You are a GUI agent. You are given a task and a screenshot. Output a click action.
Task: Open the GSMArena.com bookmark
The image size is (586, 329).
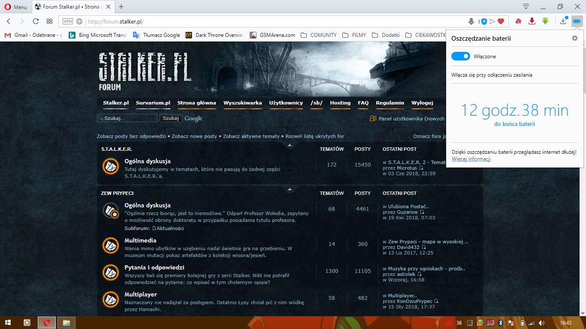272,35
